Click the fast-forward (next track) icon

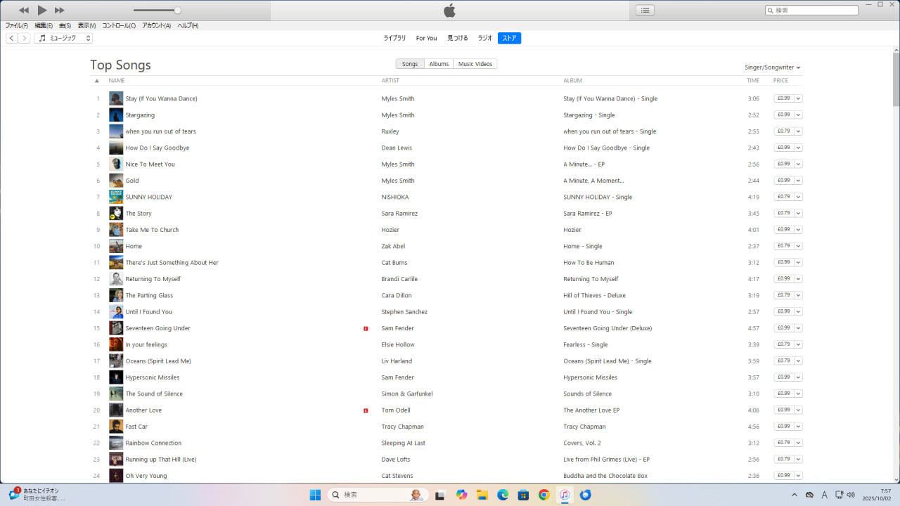[60, 10]
